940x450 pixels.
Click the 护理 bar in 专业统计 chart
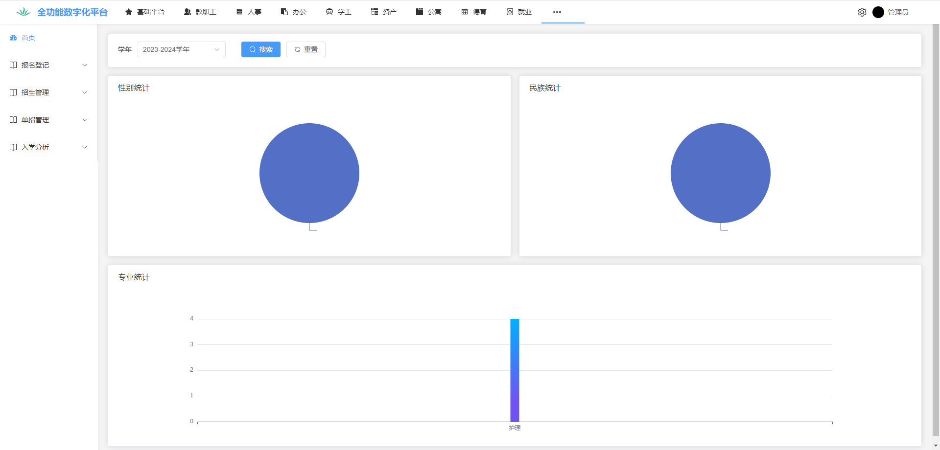tap(515, 370)
